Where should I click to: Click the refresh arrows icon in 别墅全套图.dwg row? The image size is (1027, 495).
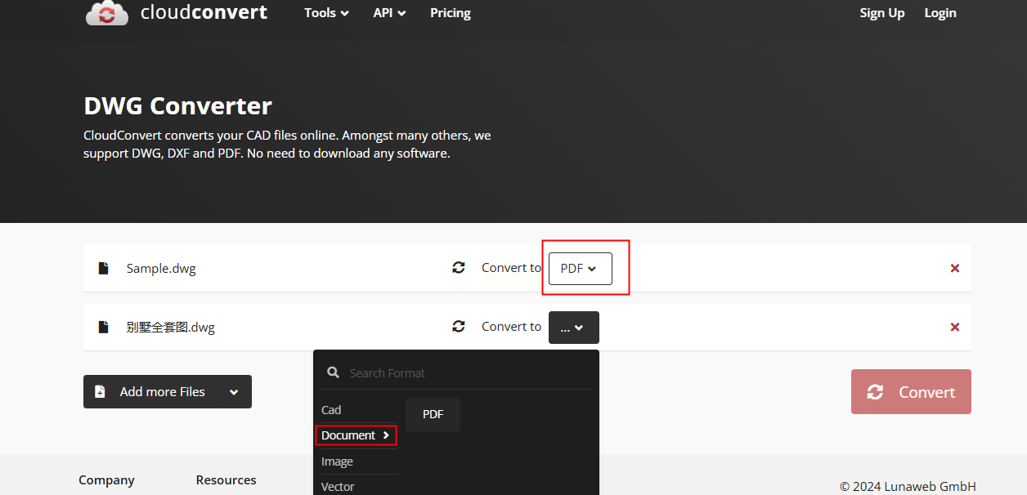pos(459,326)
